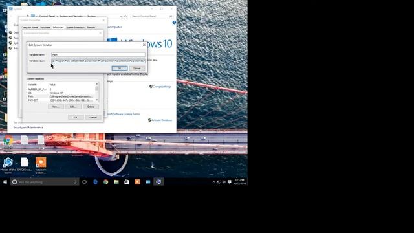
Task: Select the OS system variable row
Action: [61, 93]
